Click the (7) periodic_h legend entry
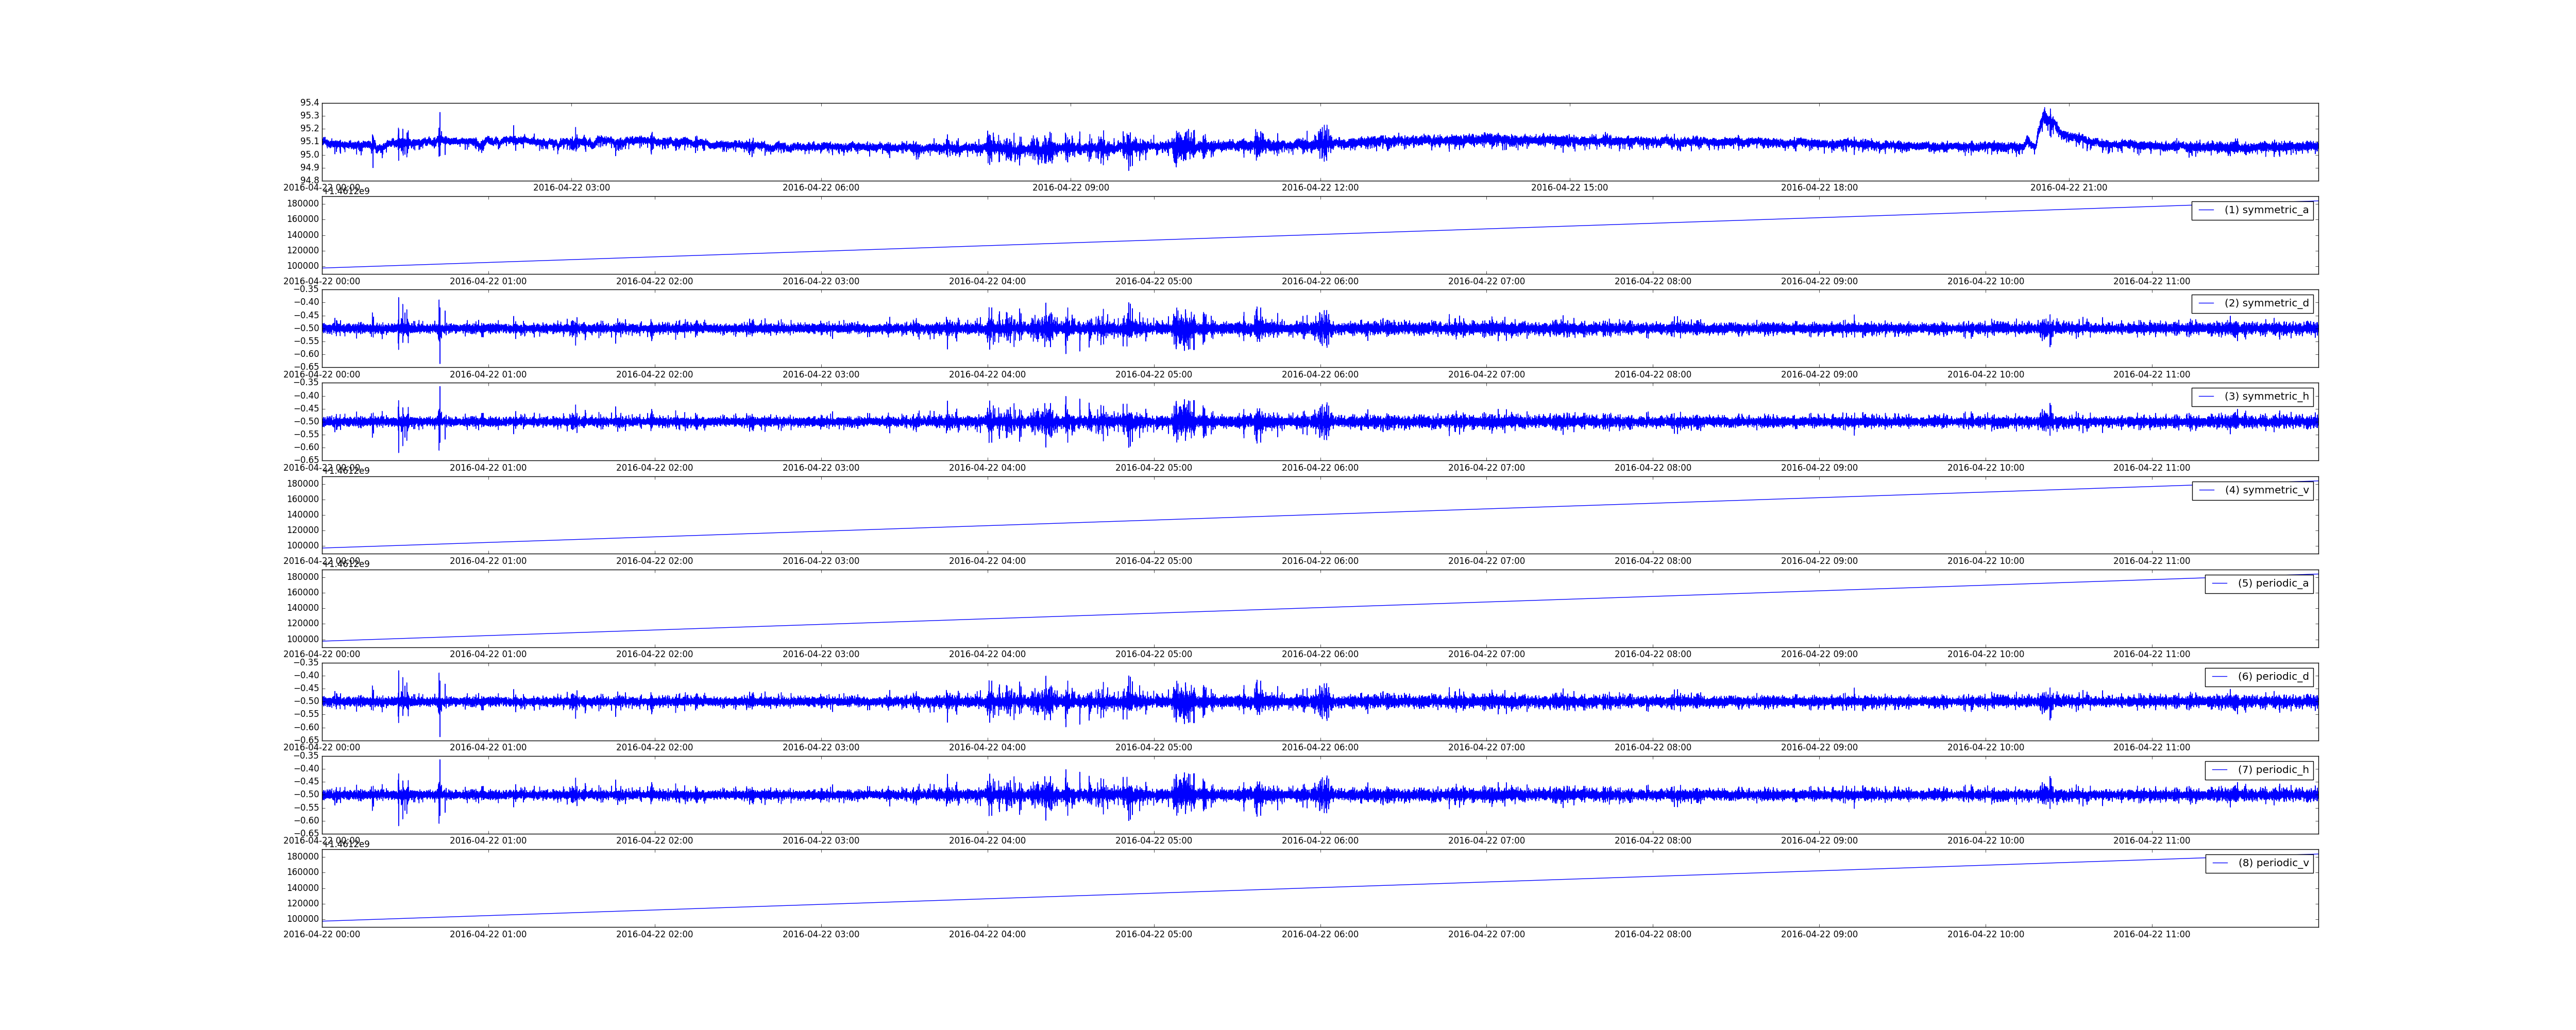Viewport: 2576px width, 1030px height. [2259, 770]
